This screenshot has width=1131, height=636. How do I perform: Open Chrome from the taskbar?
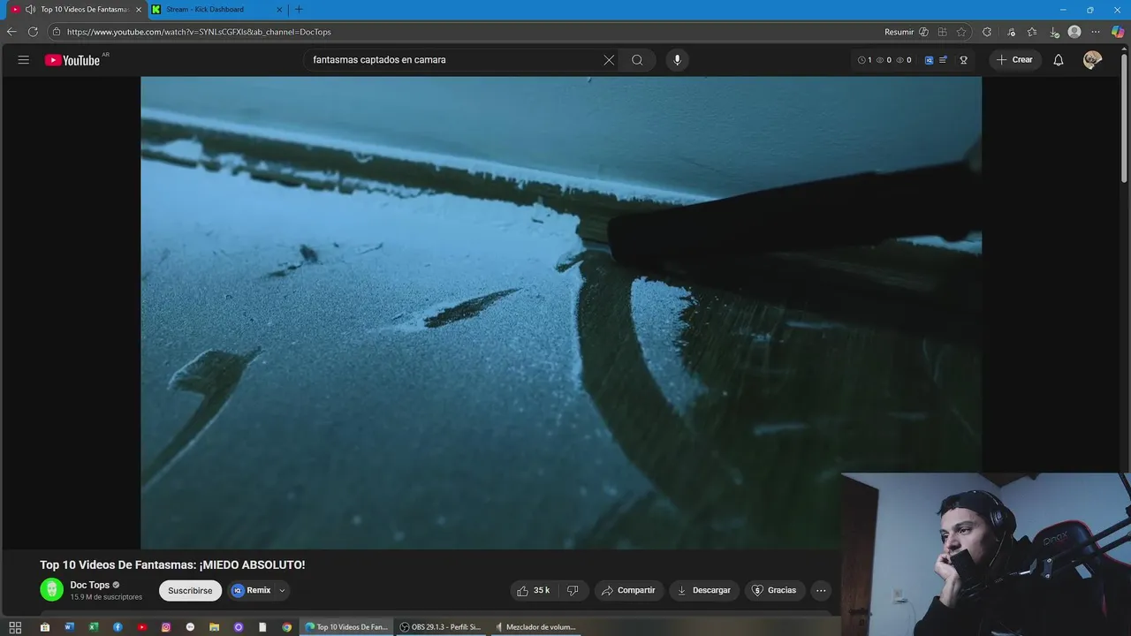[x=286, y=627]
